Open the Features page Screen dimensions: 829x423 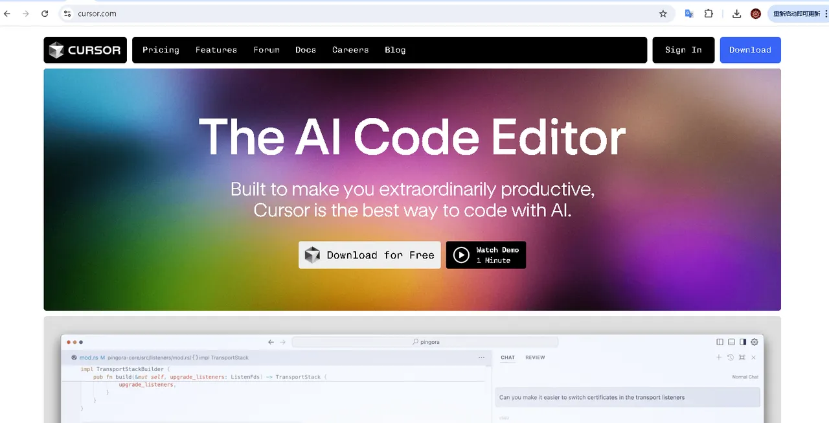216,50
